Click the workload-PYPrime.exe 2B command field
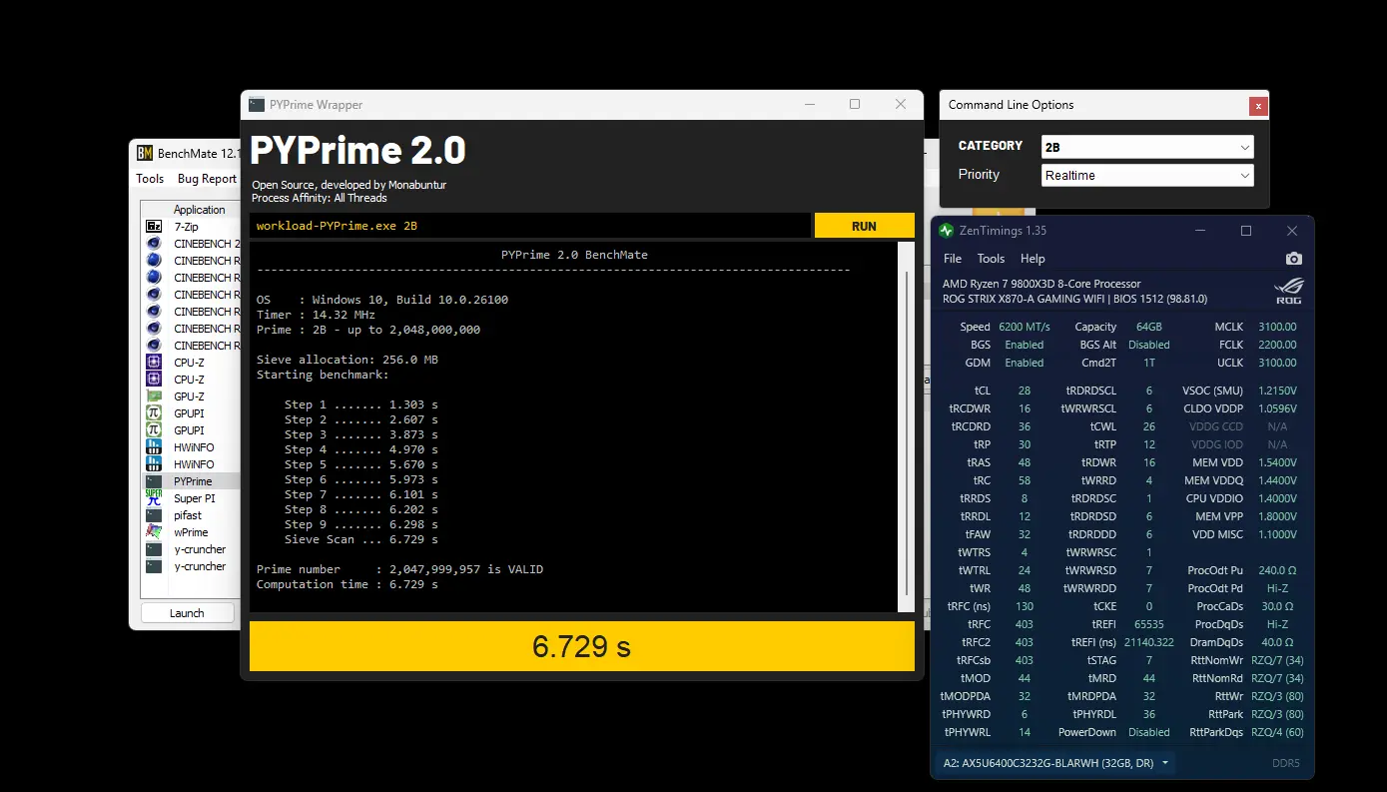 click(530, 226)
